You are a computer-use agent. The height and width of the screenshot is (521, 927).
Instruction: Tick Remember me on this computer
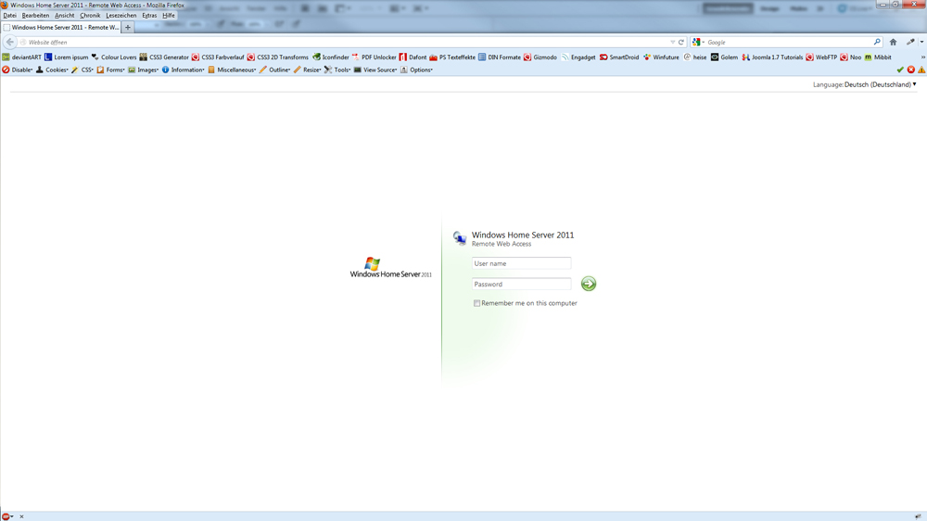click(x=476, y=303)
